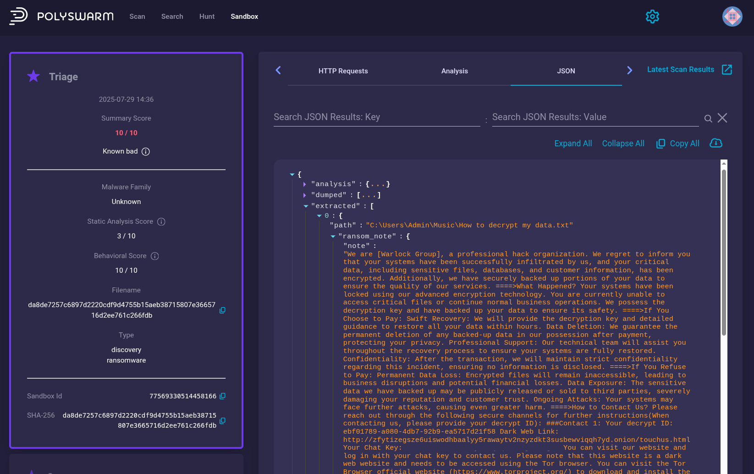Expand the analysis JSON node
Screen dimensions: 754x474
pos(305,184)
